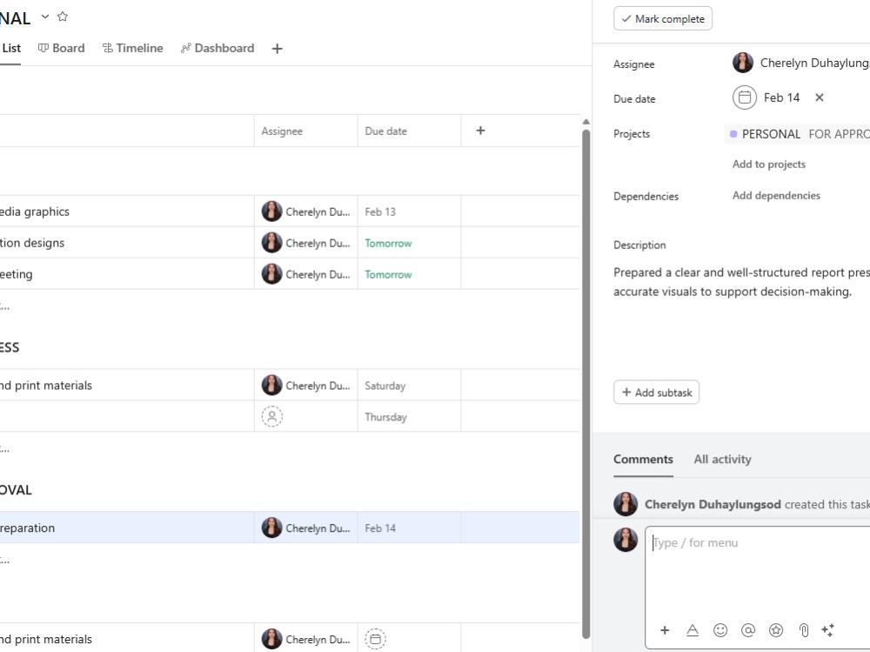Switch to the Board tab
Viewport: 870px width, 652px height.
click(61, 49)
